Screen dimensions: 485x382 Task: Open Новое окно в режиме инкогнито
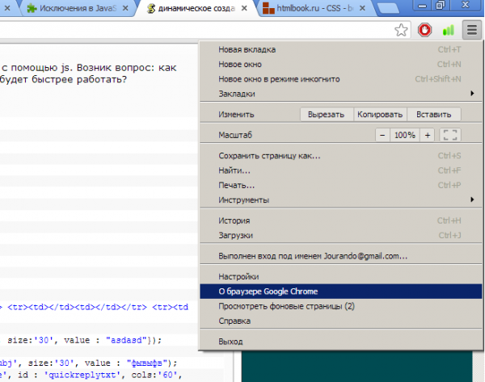coord(341,79)
